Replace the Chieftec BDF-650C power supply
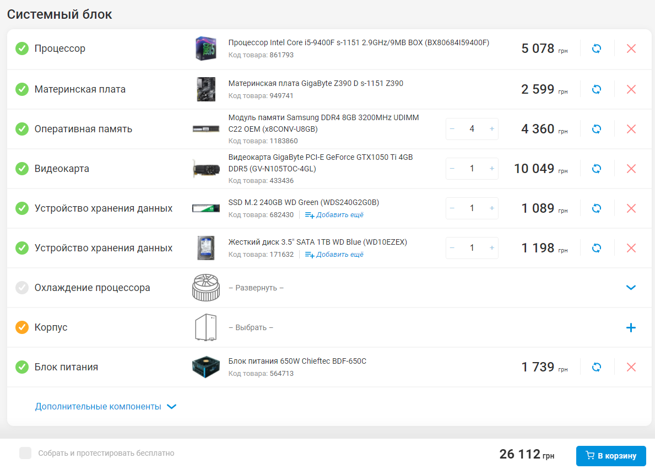This screenshot has height=469, width=655. coord(597,367)
